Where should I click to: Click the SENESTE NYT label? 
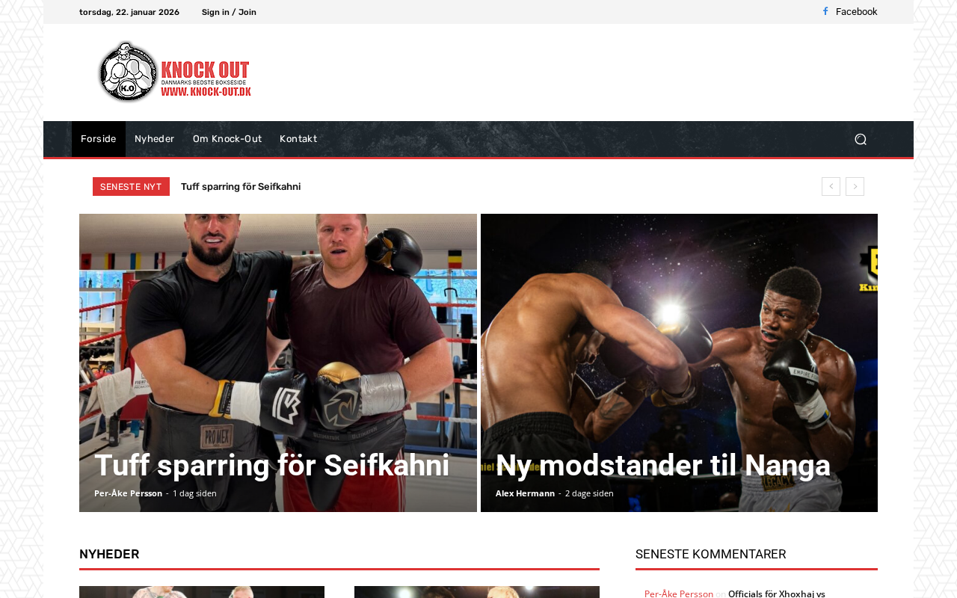coord(131,187)
